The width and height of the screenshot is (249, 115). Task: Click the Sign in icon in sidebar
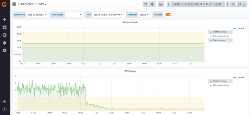pyautogui.click(x=5, y=101)
